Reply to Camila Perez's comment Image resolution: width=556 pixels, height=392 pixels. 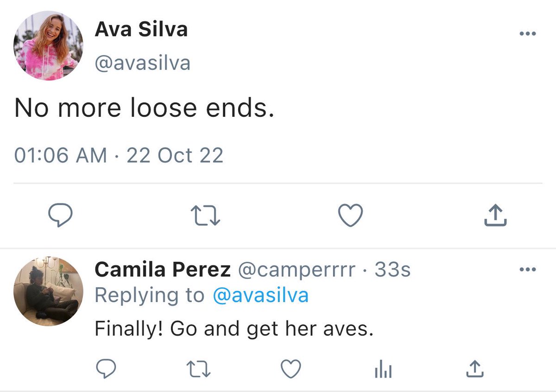(106, 369)
